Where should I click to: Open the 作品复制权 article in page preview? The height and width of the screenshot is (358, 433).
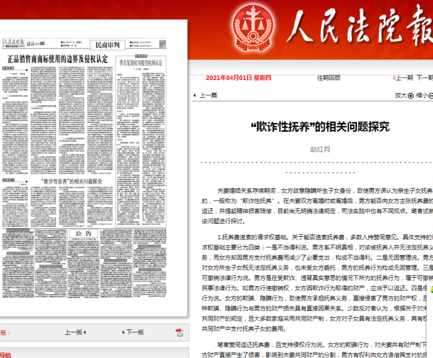tap(140, 63)
